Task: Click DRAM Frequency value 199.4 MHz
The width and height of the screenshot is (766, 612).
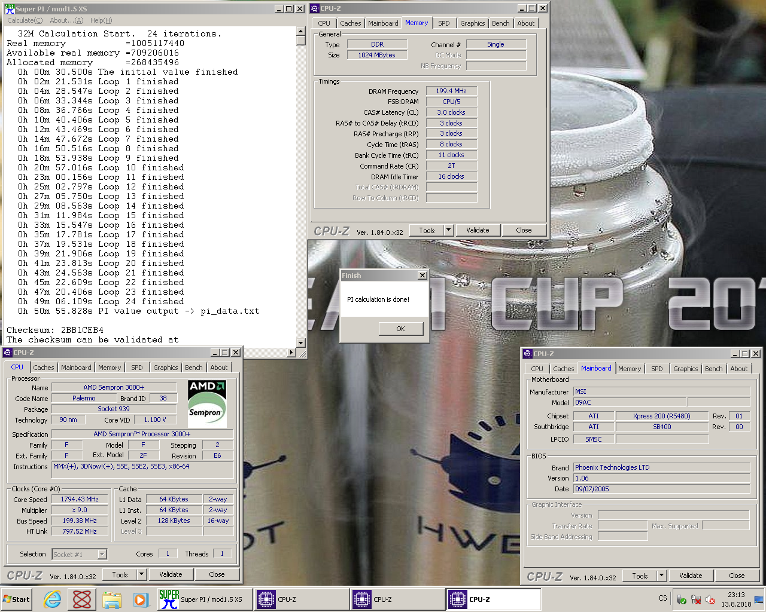Action: [x=451, y=91]
